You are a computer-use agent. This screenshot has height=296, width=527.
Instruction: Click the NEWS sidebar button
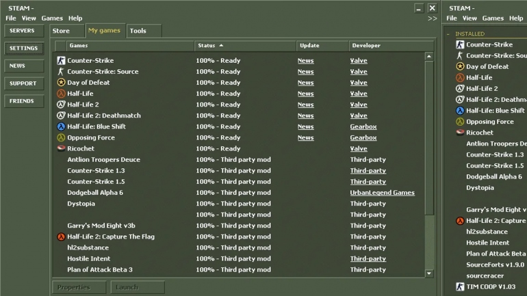tap(24, 66)
